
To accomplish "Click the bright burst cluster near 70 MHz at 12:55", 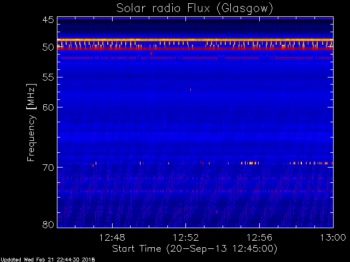I will pyautogui.click(x=250, y=163).
